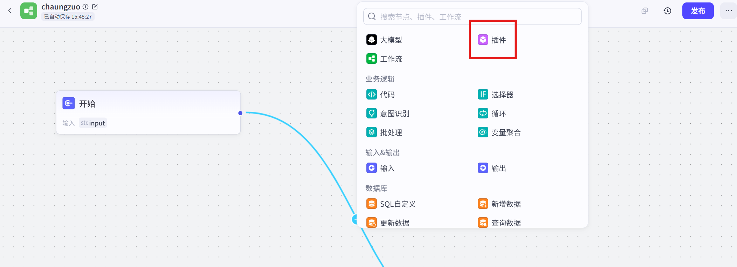Click the chaungzuo workflow title
The width and height of the screenshot is (737, 267).
pyautogui.click(x=61, y=7)
